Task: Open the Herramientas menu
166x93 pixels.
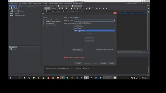Action: tap(68, 3)
